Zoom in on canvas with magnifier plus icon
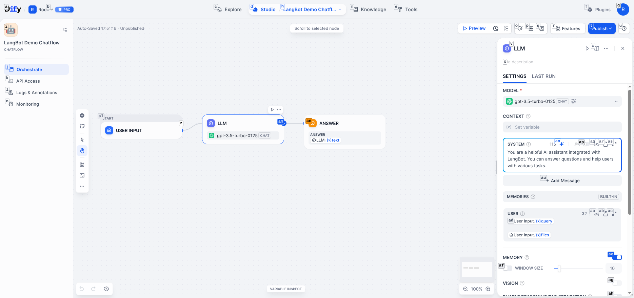 point(488,289)
